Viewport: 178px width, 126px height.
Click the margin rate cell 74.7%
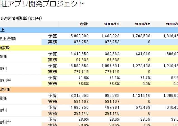click(145, 78)
